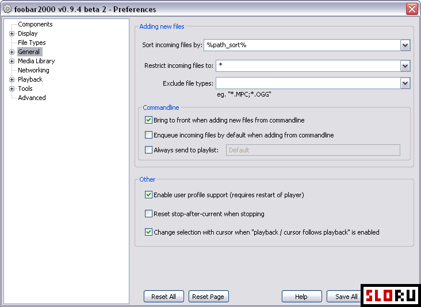Open the Advanced preferences page
Screen dimensions: 421x307
click(x=32, y=98)
